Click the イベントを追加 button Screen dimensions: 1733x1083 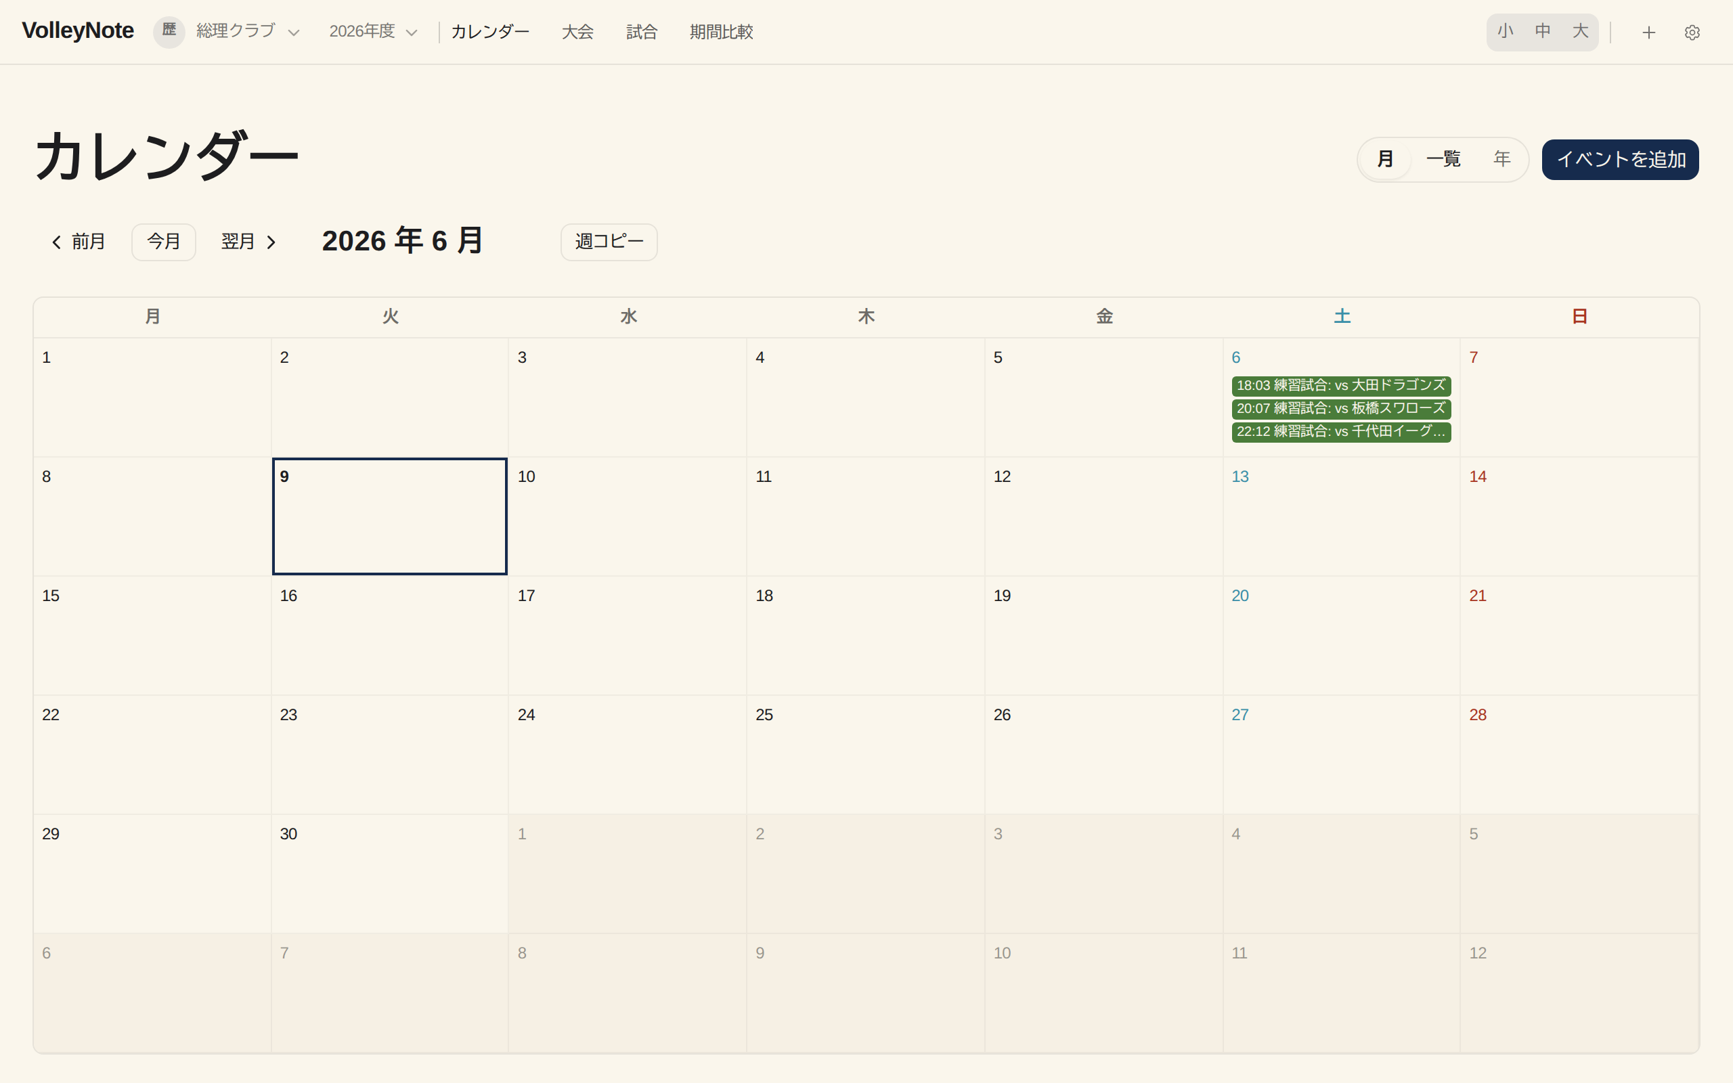tap(1620, 159)
